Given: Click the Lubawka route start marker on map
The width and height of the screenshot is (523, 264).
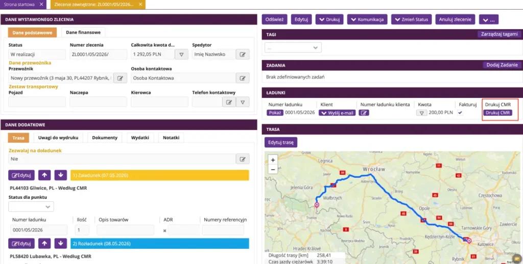Looking at the screenshot, I should pos(317,205).
